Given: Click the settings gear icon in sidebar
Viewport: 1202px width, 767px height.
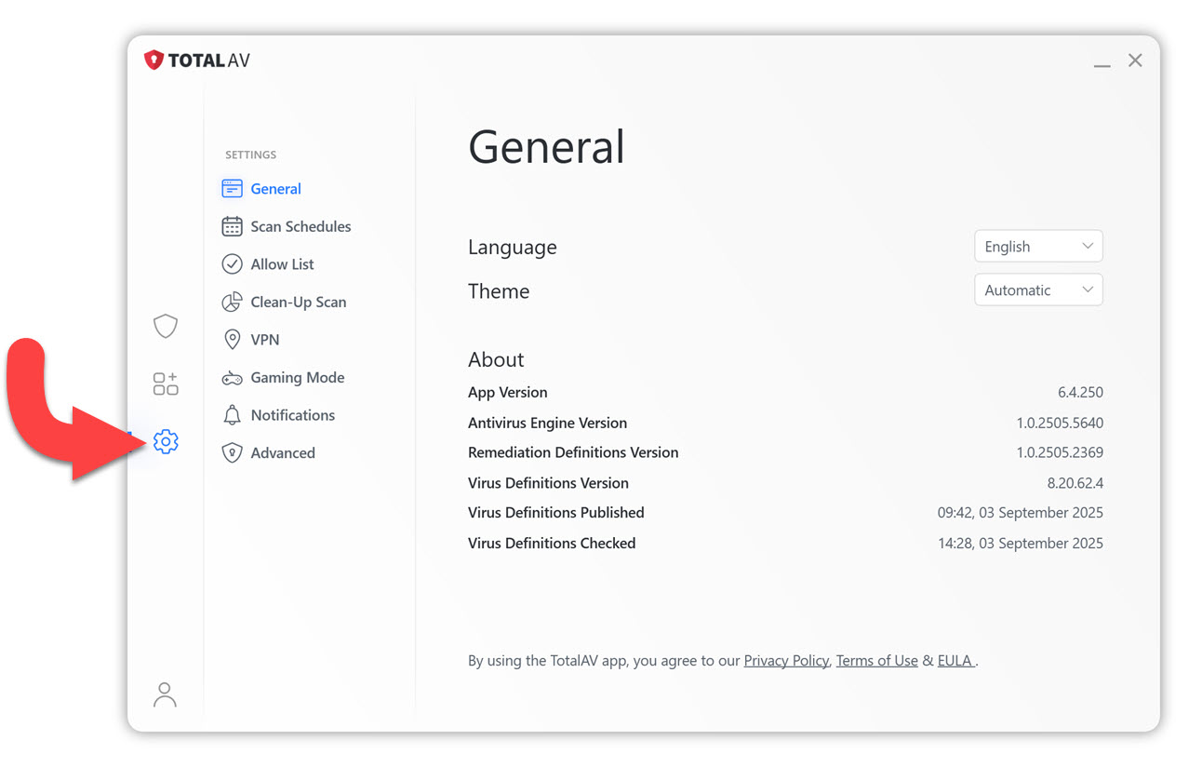Looking at the screenshot, I should (x=166, y=441).
